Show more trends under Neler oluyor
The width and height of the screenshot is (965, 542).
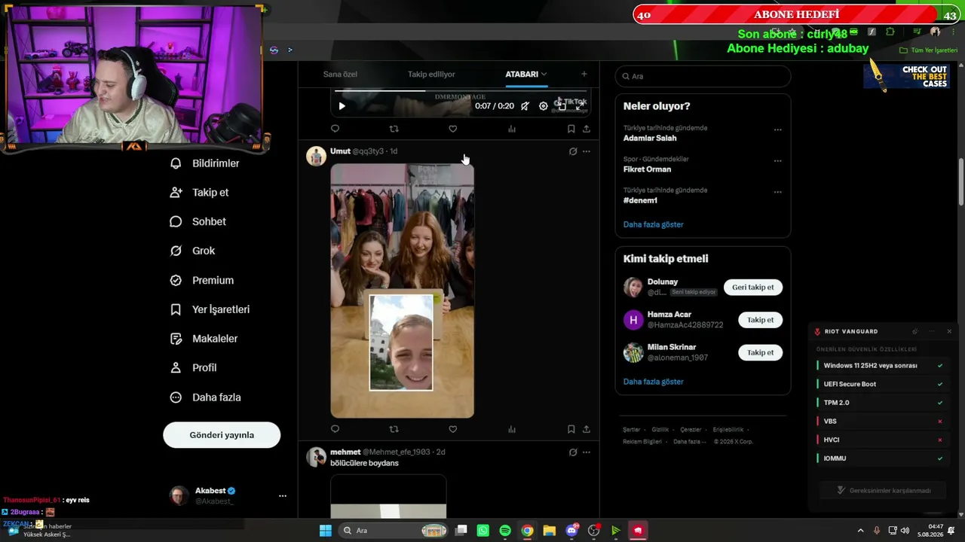pos(654,224)
